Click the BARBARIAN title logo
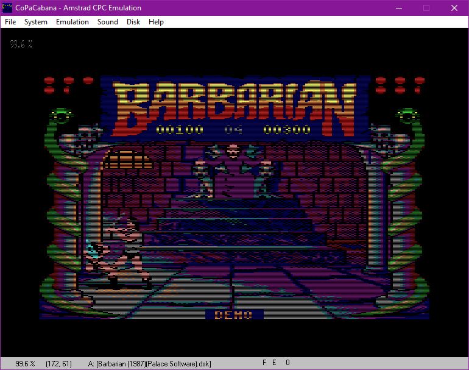Viewport: 469px width, 370px height. click(x=234, y=109)
